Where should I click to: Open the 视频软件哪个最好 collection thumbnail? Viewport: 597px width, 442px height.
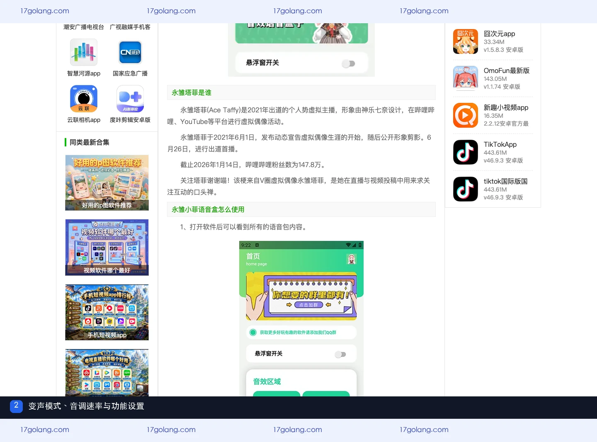tap(107, 248)
